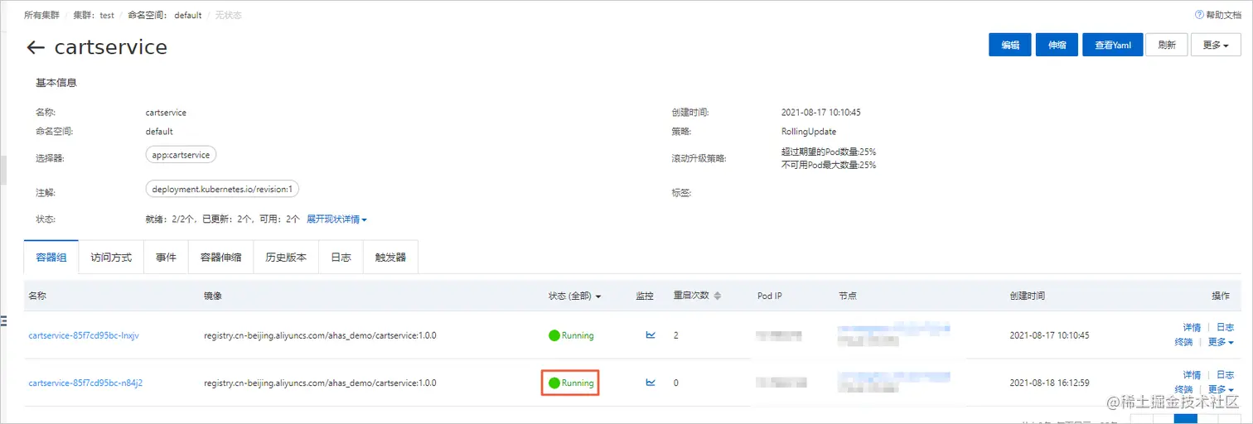Open 查看Yaml
Image resolution: width=1253 pixels, height=424 pixels.
click(x=1112, y=45)
